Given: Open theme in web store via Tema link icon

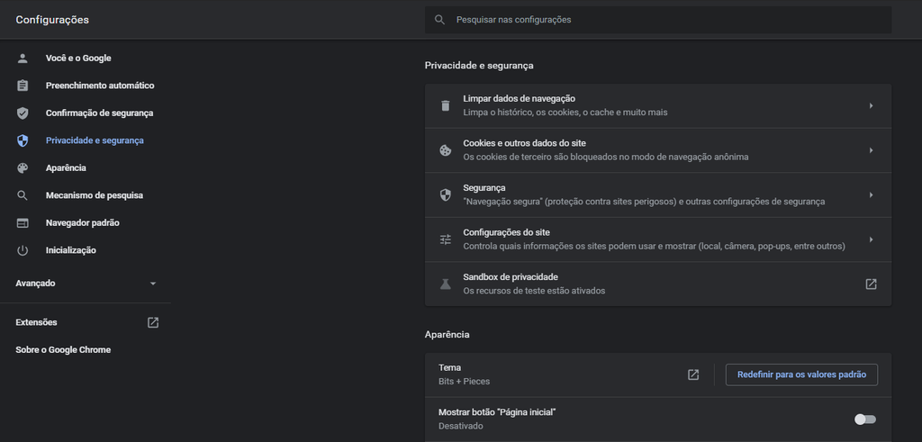Looking at the screenshot, I should (x=693, y=374).
